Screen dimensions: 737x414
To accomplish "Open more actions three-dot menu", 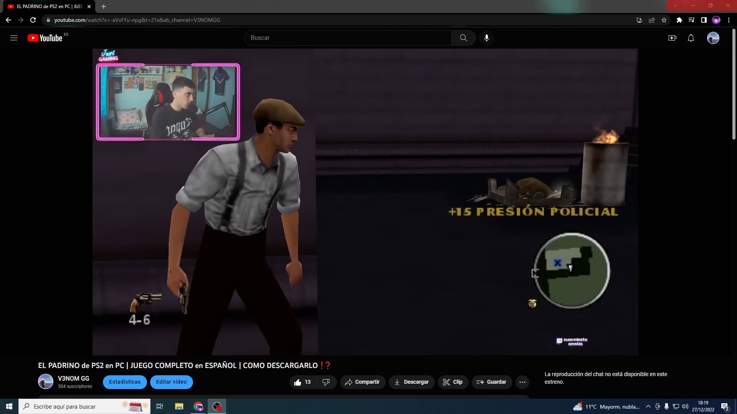I will [522, 382].
